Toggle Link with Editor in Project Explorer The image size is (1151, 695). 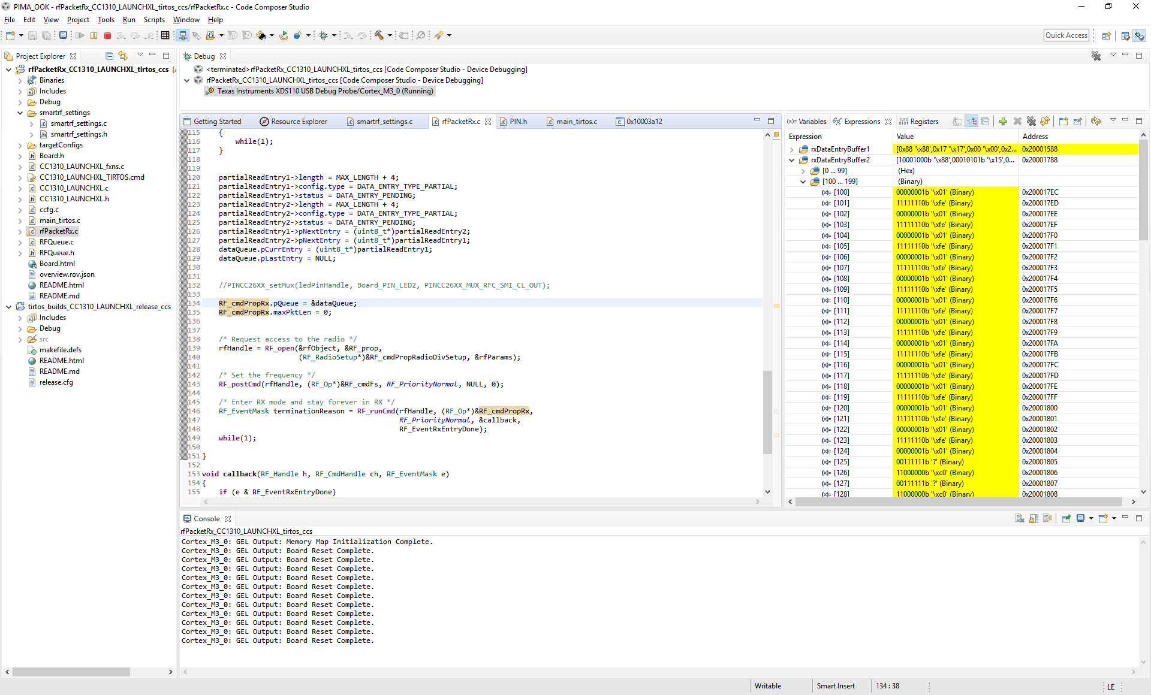[x=123, y=56]
